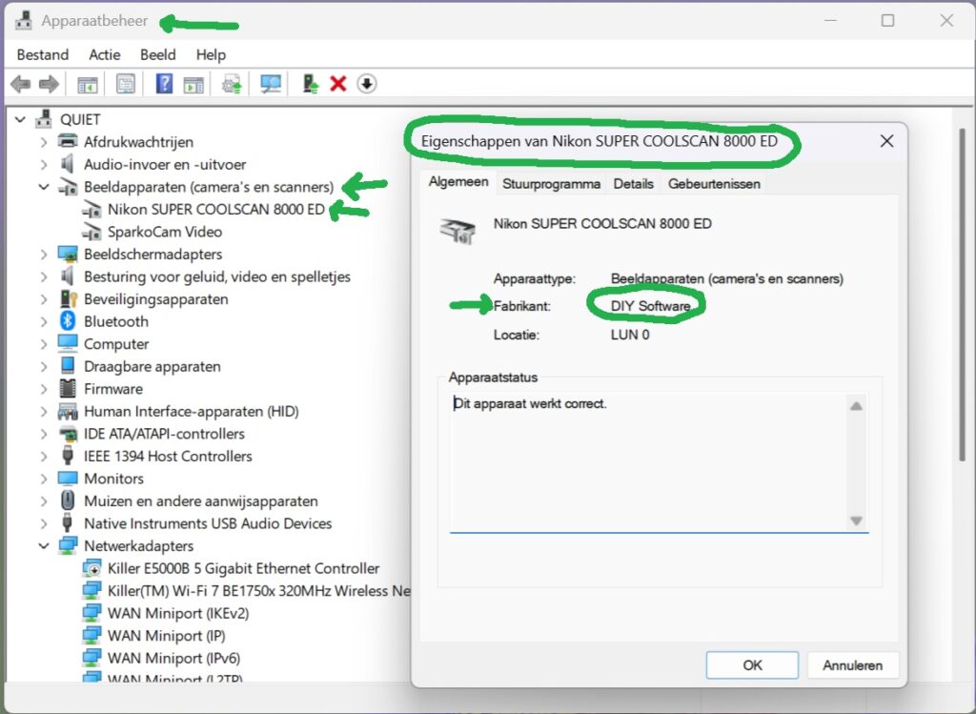Open the Actie menu
The image size is (976, 714).
tap(104, 54)
